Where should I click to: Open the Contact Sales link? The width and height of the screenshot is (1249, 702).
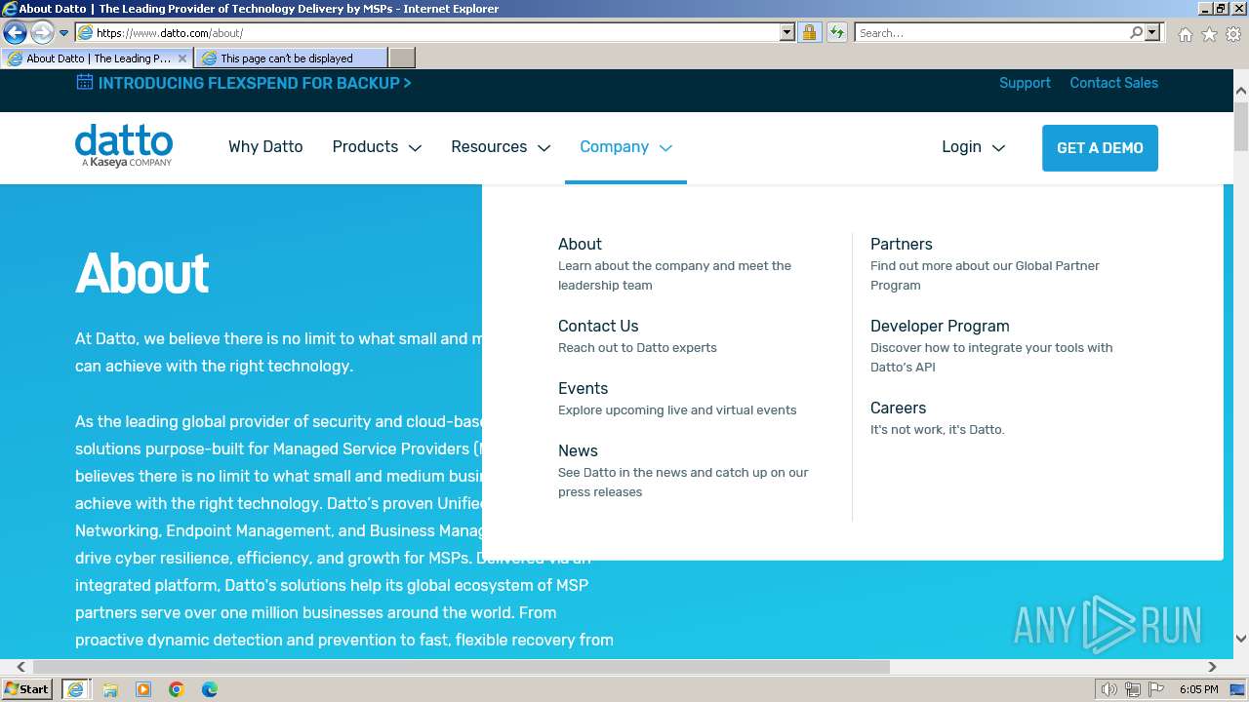[1113, 83]
